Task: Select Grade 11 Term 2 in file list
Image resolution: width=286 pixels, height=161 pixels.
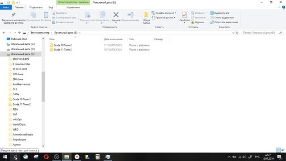Action: (63, 50)
